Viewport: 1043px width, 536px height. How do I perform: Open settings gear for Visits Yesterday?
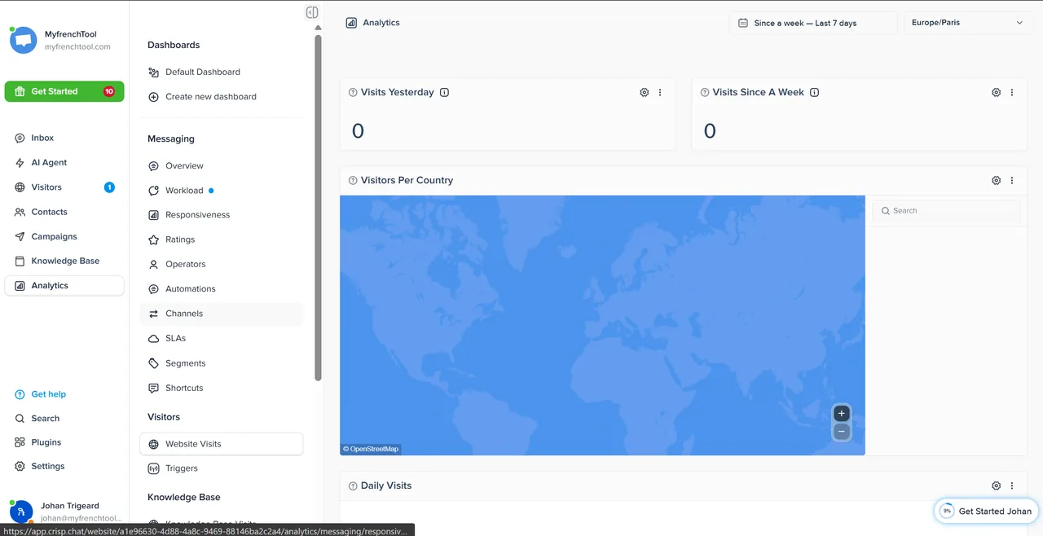click(x=645, y=92)
